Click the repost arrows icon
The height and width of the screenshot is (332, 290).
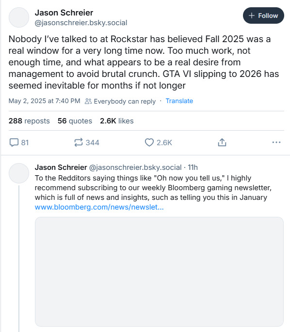coord(78,142)
